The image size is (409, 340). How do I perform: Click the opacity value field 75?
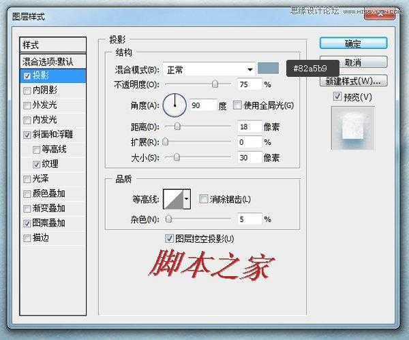pos(249,84)
